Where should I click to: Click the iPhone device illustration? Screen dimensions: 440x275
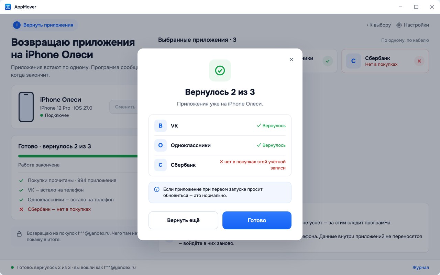pyautogui.click(x=26, y=107)
